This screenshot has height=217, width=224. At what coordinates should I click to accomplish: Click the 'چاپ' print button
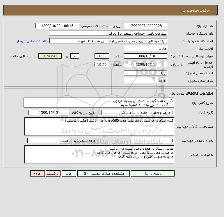click(69, 174)
